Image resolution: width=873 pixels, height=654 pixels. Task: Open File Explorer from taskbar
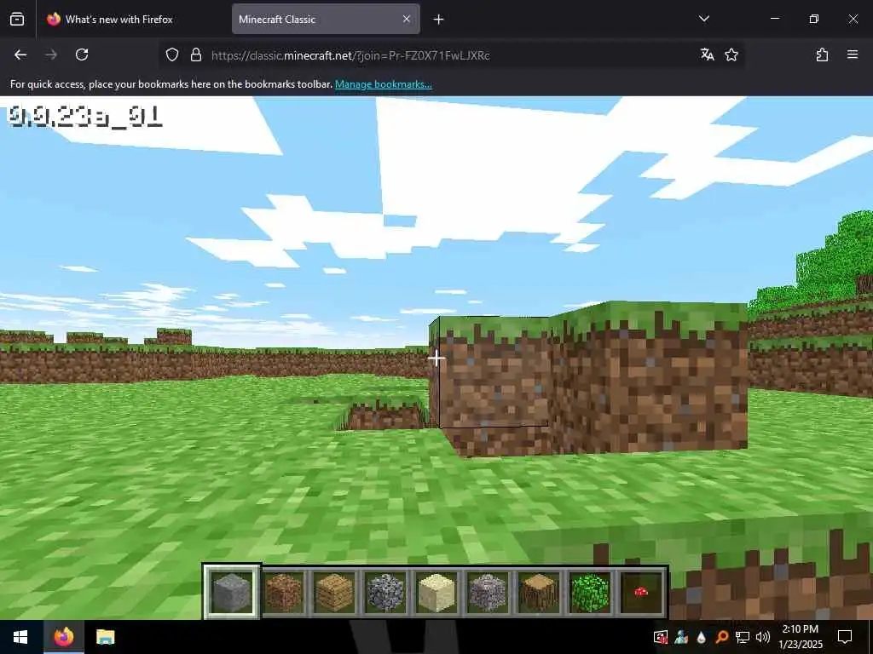click(105, 637)
